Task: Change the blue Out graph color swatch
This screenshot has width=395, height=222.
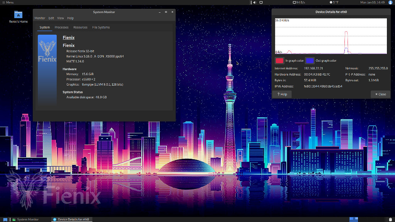Action: coord(310,61)
